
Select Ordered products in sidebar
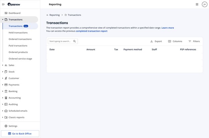tap(18, 52)
